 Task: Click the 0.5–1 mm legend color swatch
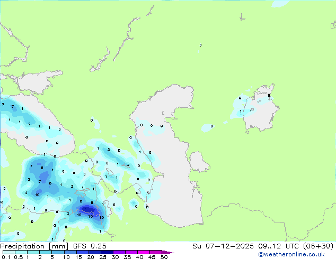[21, 252]
